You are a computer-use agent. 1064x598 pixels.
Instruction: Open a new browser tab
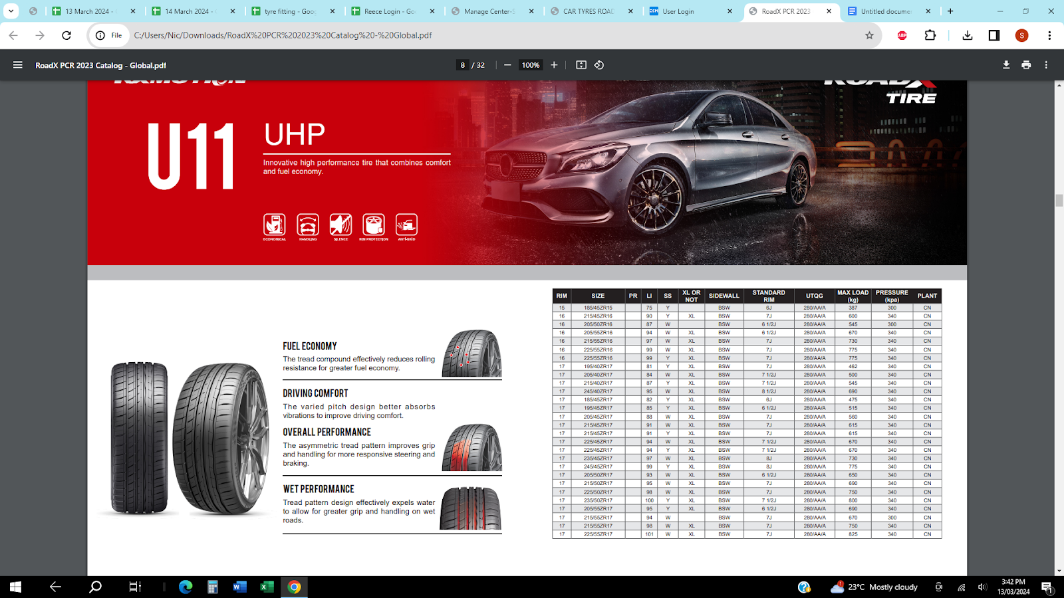[x=950, y=11]
